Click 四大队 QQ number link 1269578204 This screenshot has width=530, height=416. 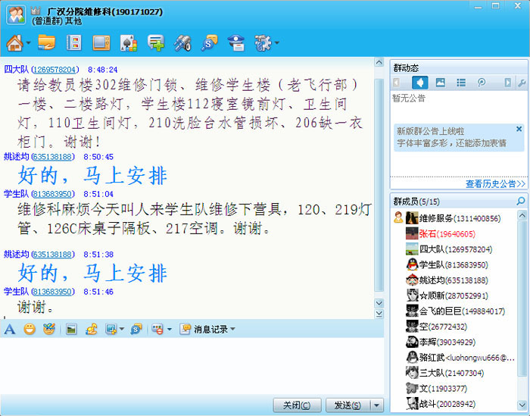pos(55,70)
